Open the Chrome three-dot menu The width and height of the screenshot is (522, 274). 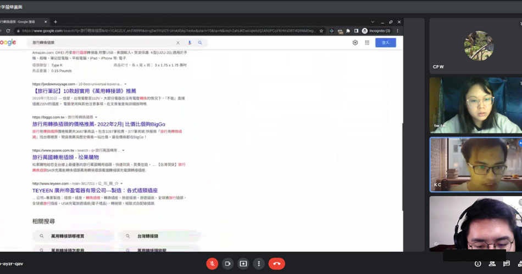pyautogui.click(x=397, y=31)
